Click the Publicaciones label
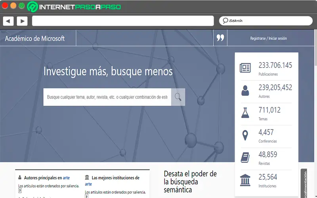 (268, 74)
